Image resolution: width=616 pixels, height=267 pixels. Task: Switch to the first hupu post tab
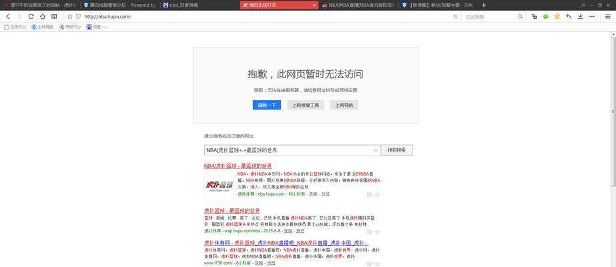point(41,5)
